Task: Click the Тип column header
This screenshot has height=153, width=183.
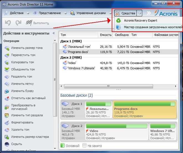Action: [x=141, y=35]
